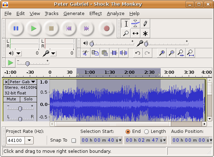Start playback with the green Play button
214x157 pixels.
(x=34, y=28)
